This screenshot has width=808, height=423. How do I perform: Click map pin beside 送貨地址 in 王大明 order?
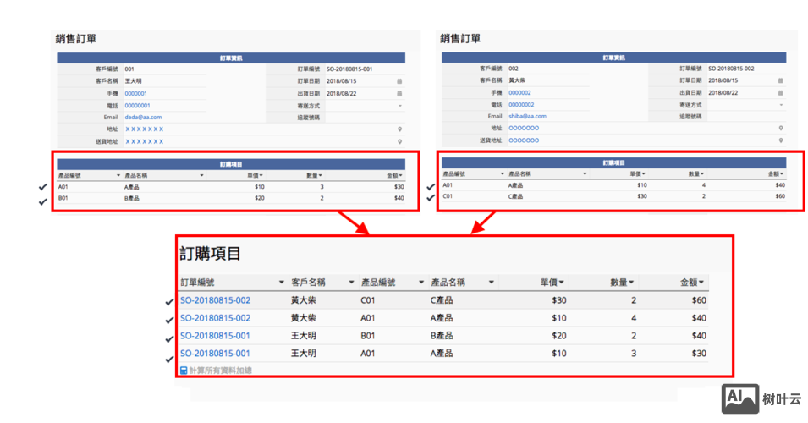click(400, 141)
